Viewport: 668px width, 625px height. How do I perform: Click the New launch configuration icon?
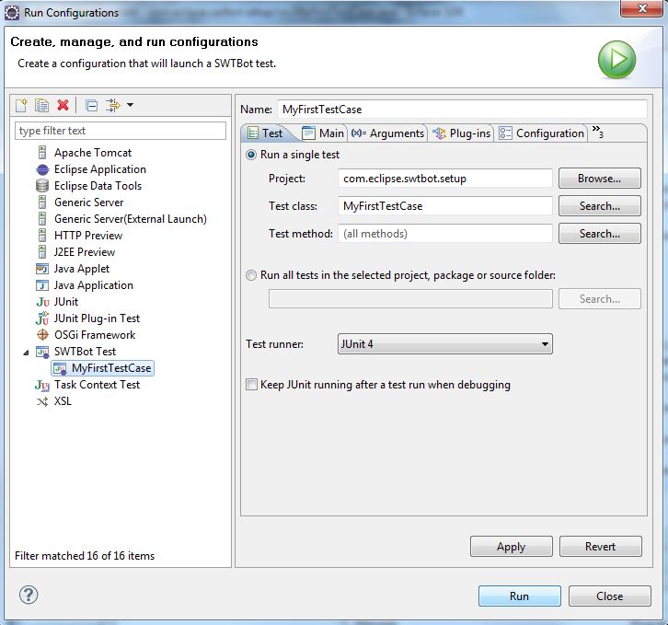[21, 105]
